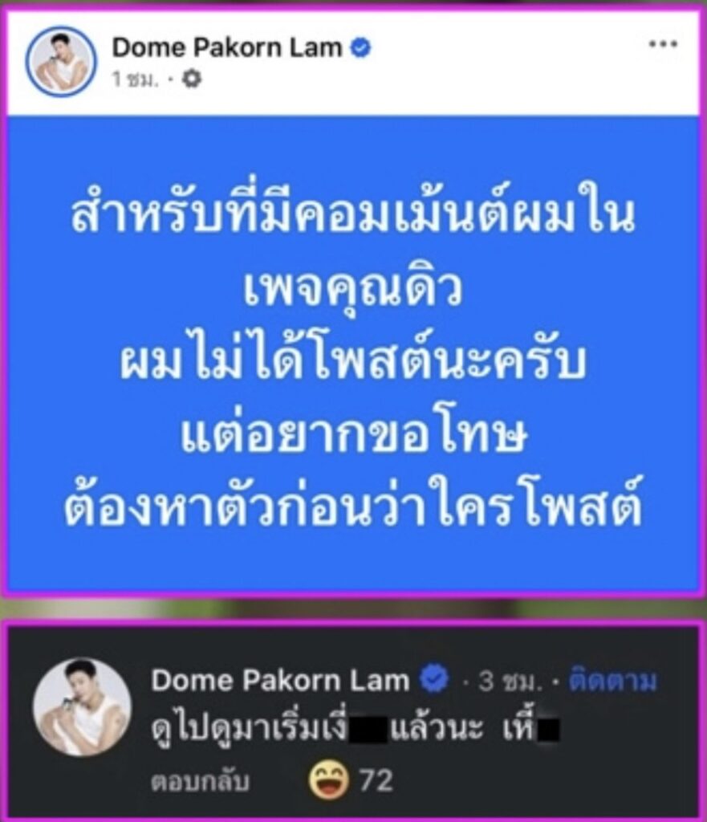Viewport: 707px width, 822px height.
Task: Click the commenter name Dome Pakorn Lam
Action: point(280,681)
